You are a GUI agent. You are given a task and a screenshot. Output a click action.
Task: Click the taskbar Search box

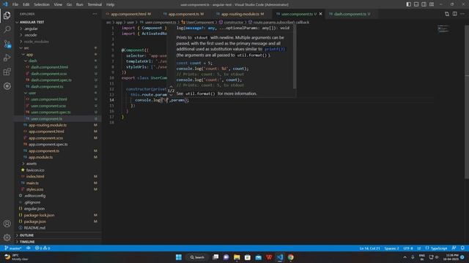coord(197,257)
